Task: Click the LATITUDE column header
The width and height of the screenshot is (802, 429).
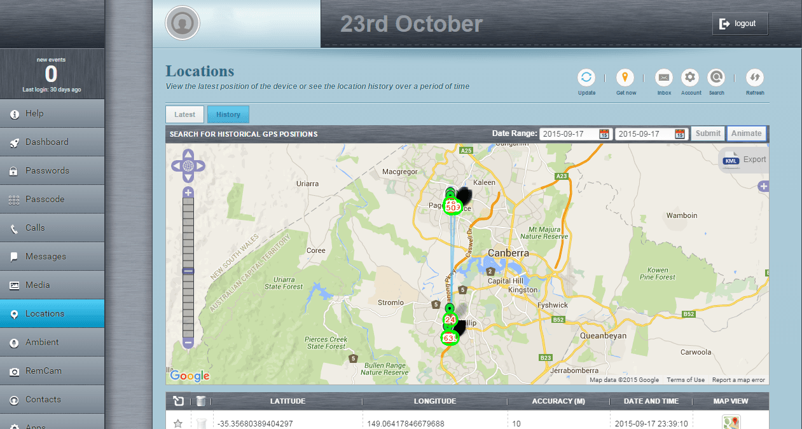Action: click(x=287, y=401)
